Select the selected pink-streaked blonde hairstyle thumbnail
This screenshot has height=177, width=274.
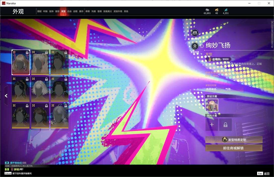coord(21,62)
